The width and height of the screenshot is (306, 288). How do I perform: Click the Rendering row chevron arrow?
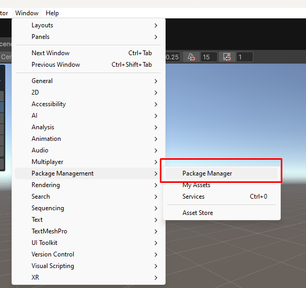pos(156,185)
